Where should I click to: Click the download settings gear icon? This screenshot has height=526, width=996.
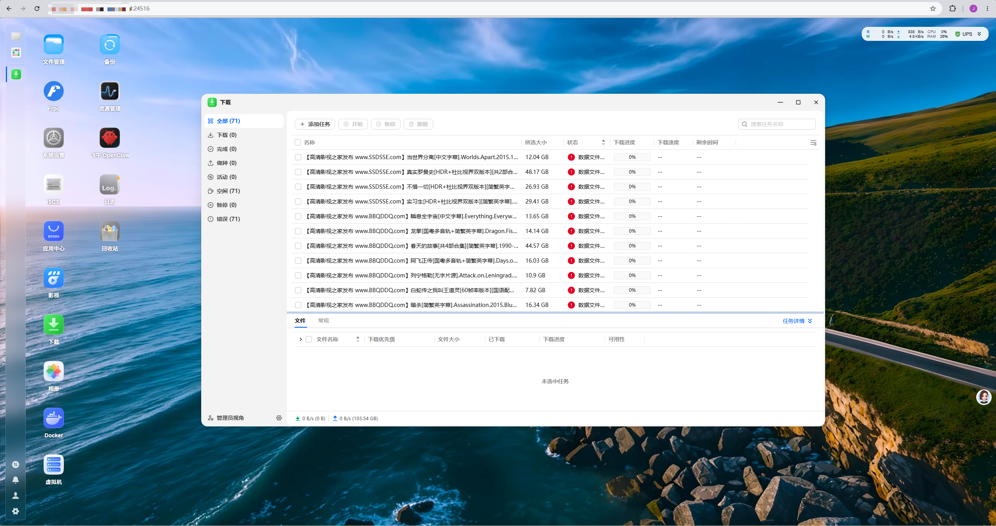279,418
